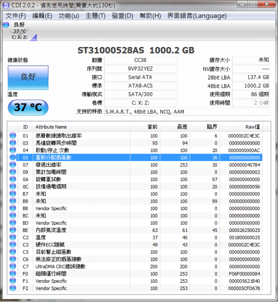Click status orb for attribute 01
278x302 pixels.
pos(13,136)
